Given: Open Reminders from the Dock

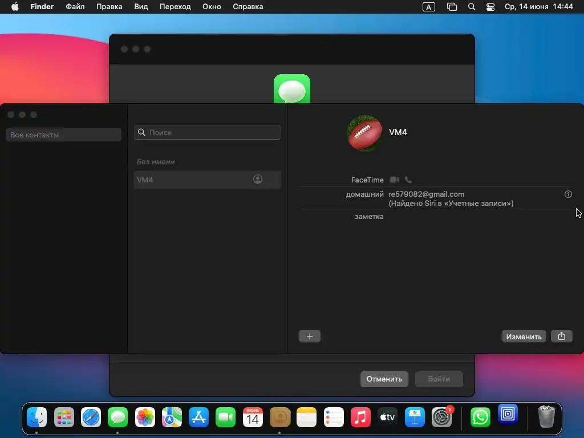Looking at the screenshot, I should coord(334,417).
